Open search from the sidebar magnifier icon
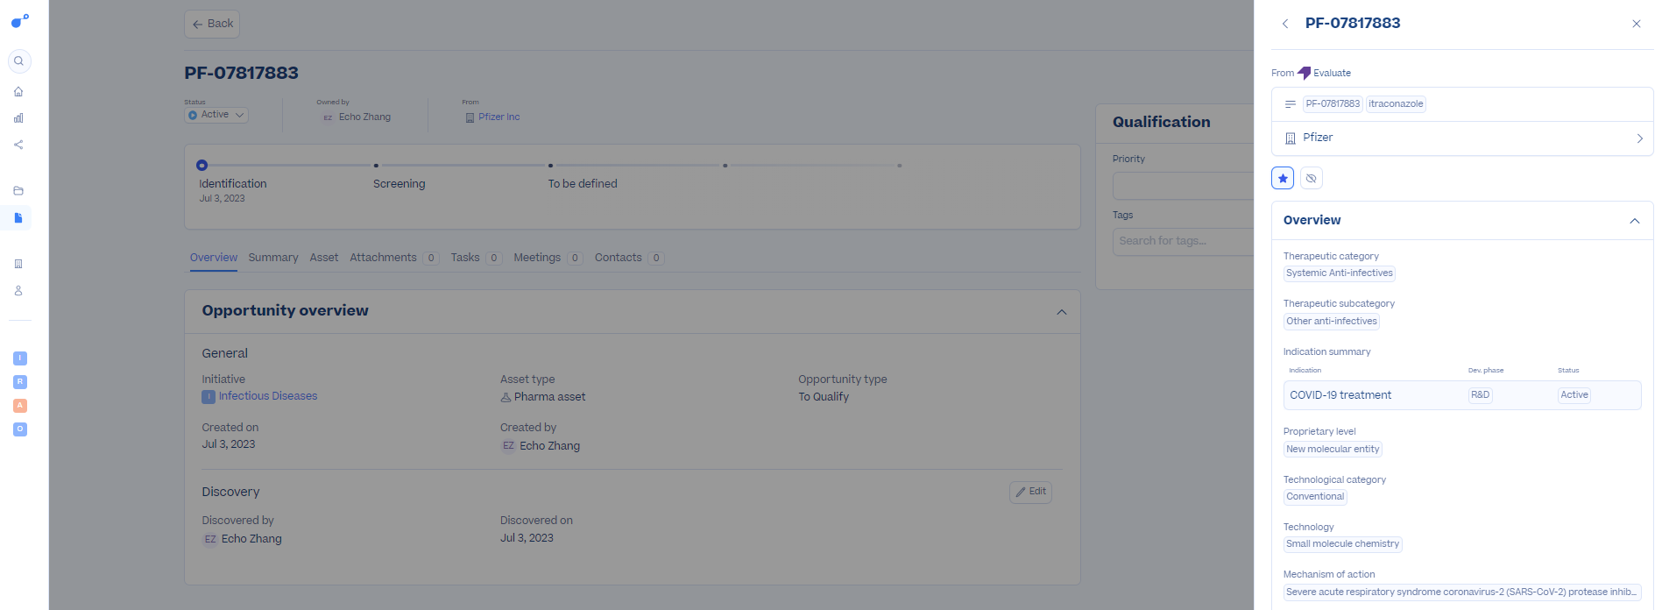The height and width of the screenshot is (610, 1662). coord(18,61)
